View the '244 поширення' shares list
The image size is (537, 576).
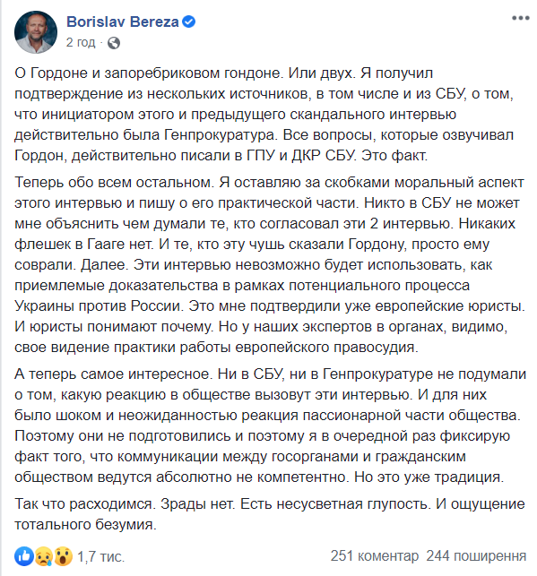tap(476, 555)
